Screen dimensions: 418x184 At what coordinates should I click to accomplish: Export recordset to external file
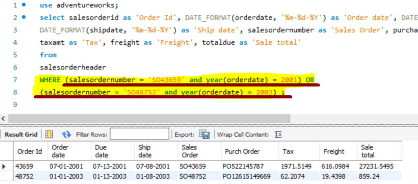pyautogui.click(x=205, y=134)
